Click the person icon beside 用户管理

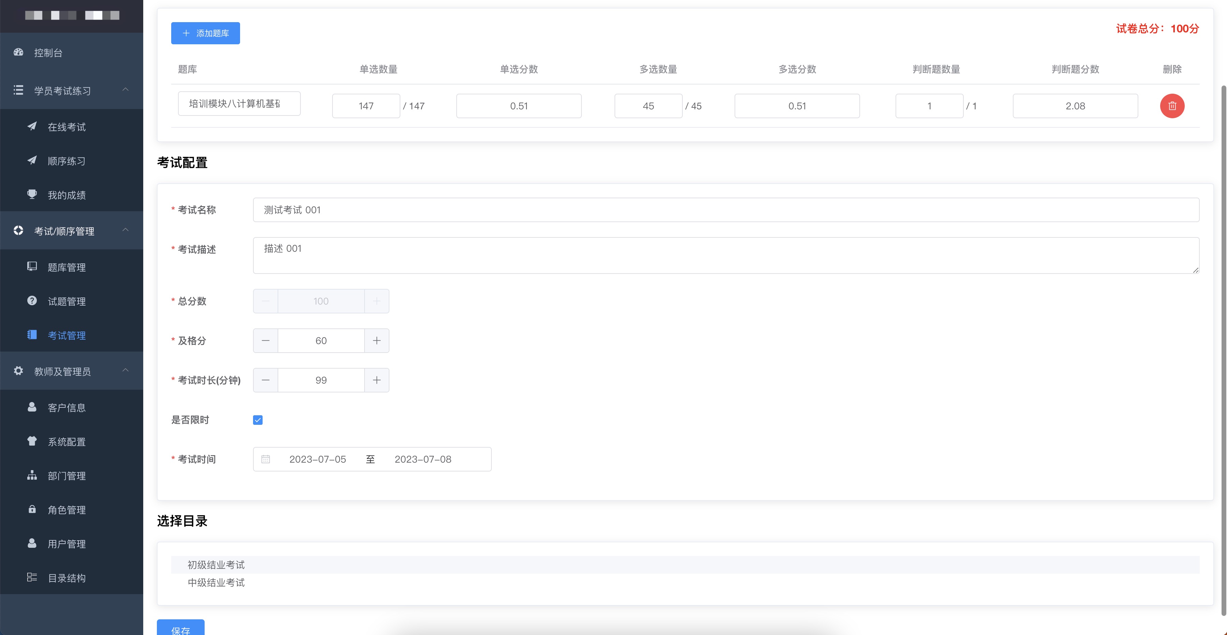[x=32, y=543]
